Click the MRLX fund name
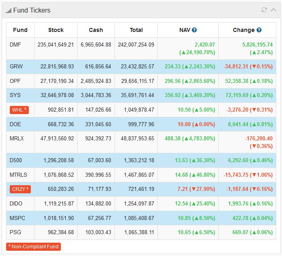The width and height of the screenshot is (282, 256). (17, 138)
